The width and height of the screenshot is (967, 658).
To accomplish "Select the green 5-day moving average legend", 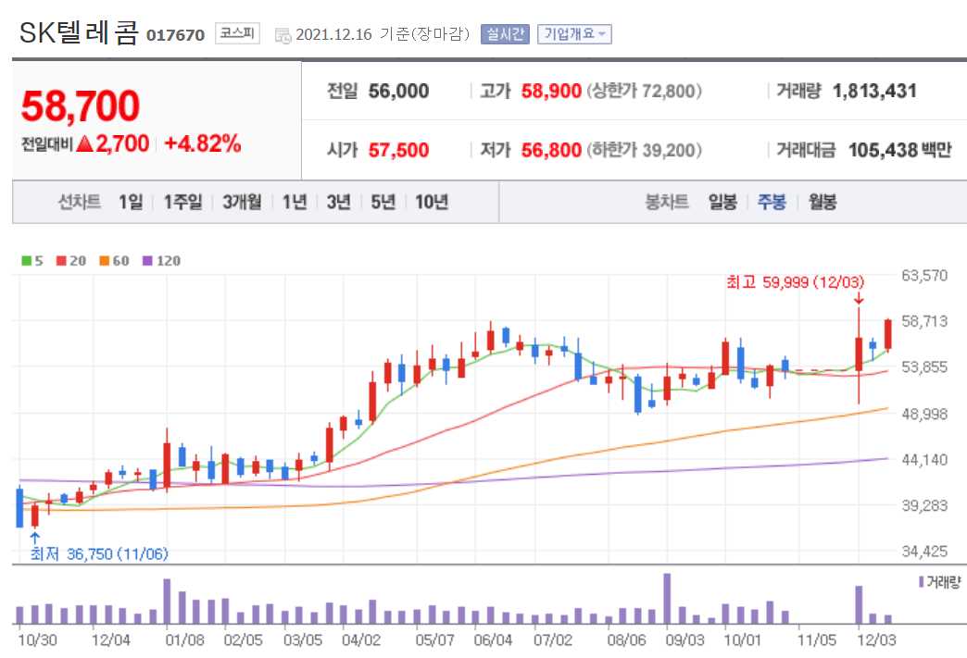I will click(x=31, y=261).
